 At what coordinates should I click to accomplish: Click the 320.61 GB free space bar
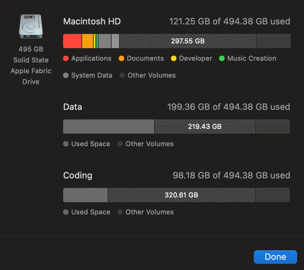point(181,195)
